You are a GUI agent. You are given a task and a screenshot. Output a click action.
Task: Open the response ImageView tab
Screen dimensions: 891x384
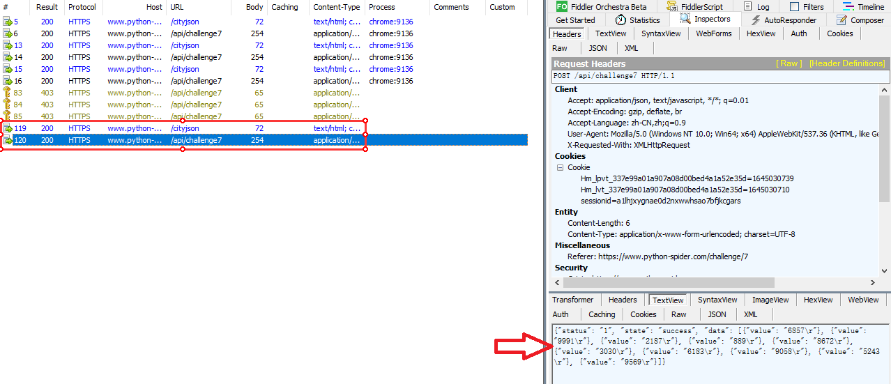[x=770, y=300]
